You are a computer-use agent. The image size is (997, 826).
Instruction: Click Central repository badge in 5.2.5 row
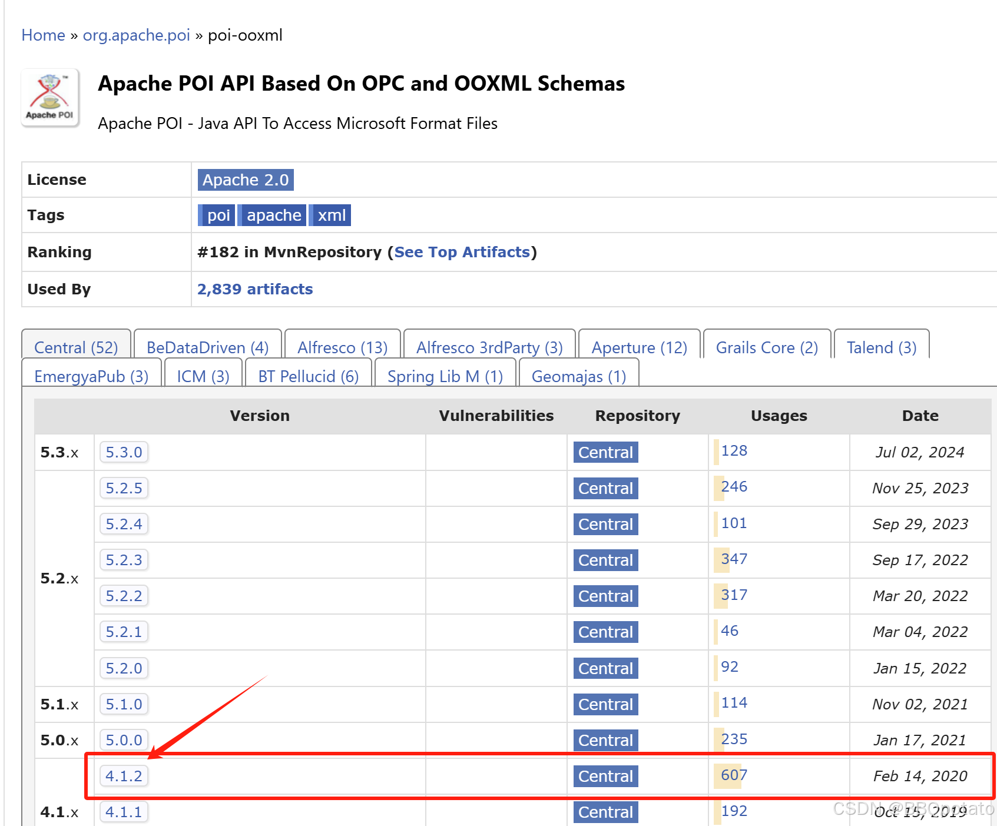[x=605, y=488]
